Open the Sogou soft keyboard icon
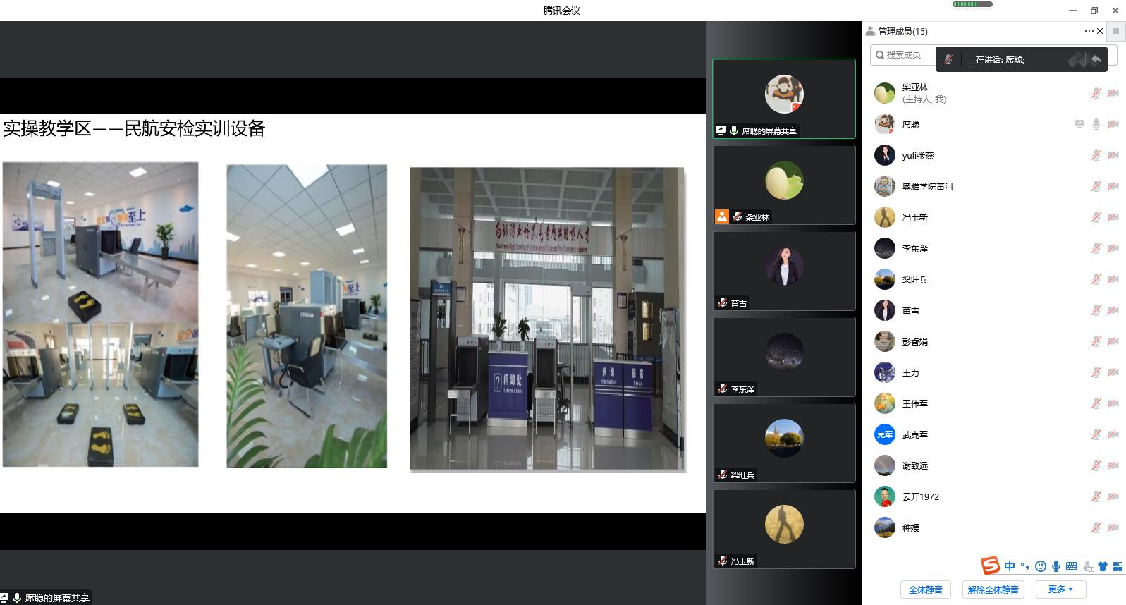1126x605 pixels. pyautogui.click(x=1072, y=566)
